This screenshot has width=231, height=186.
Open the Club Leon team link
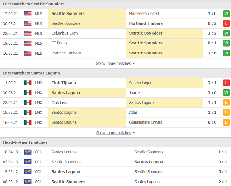60,102
